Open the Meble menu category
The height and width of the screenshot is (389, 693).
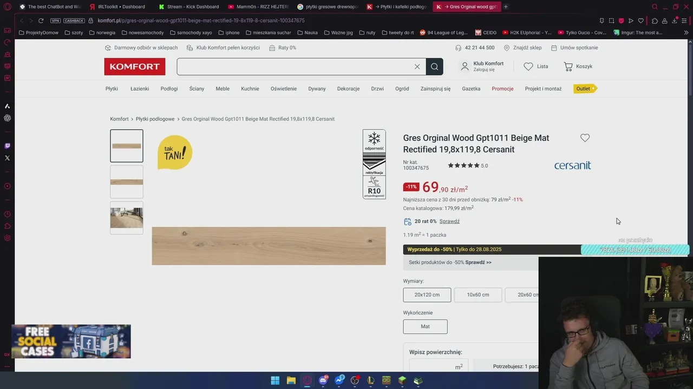pyautogui.click(x=223, y=89)
